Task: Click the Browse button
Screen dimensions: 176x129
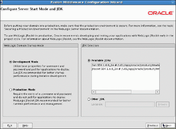Action: (x=163, y=104)
